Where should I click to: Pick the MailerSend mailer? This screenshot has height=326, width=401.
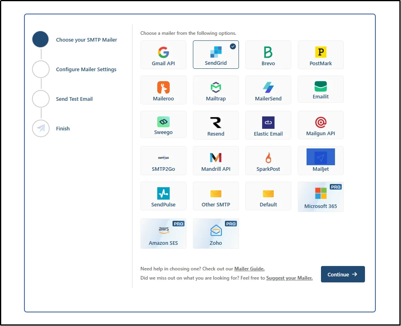tap(268, 90)
